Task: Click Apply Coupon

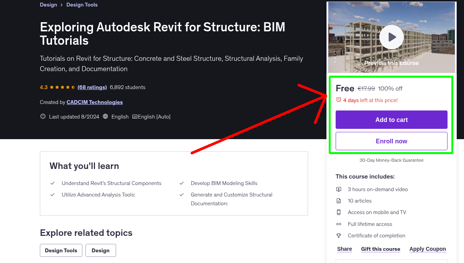Action: (428, 249)
